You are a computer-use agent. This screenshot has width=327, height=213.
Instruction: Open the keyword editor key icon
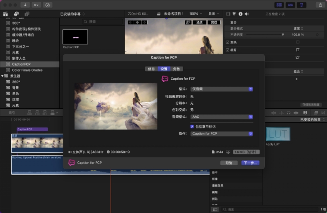pyautogui.click(x=37, y=5)
